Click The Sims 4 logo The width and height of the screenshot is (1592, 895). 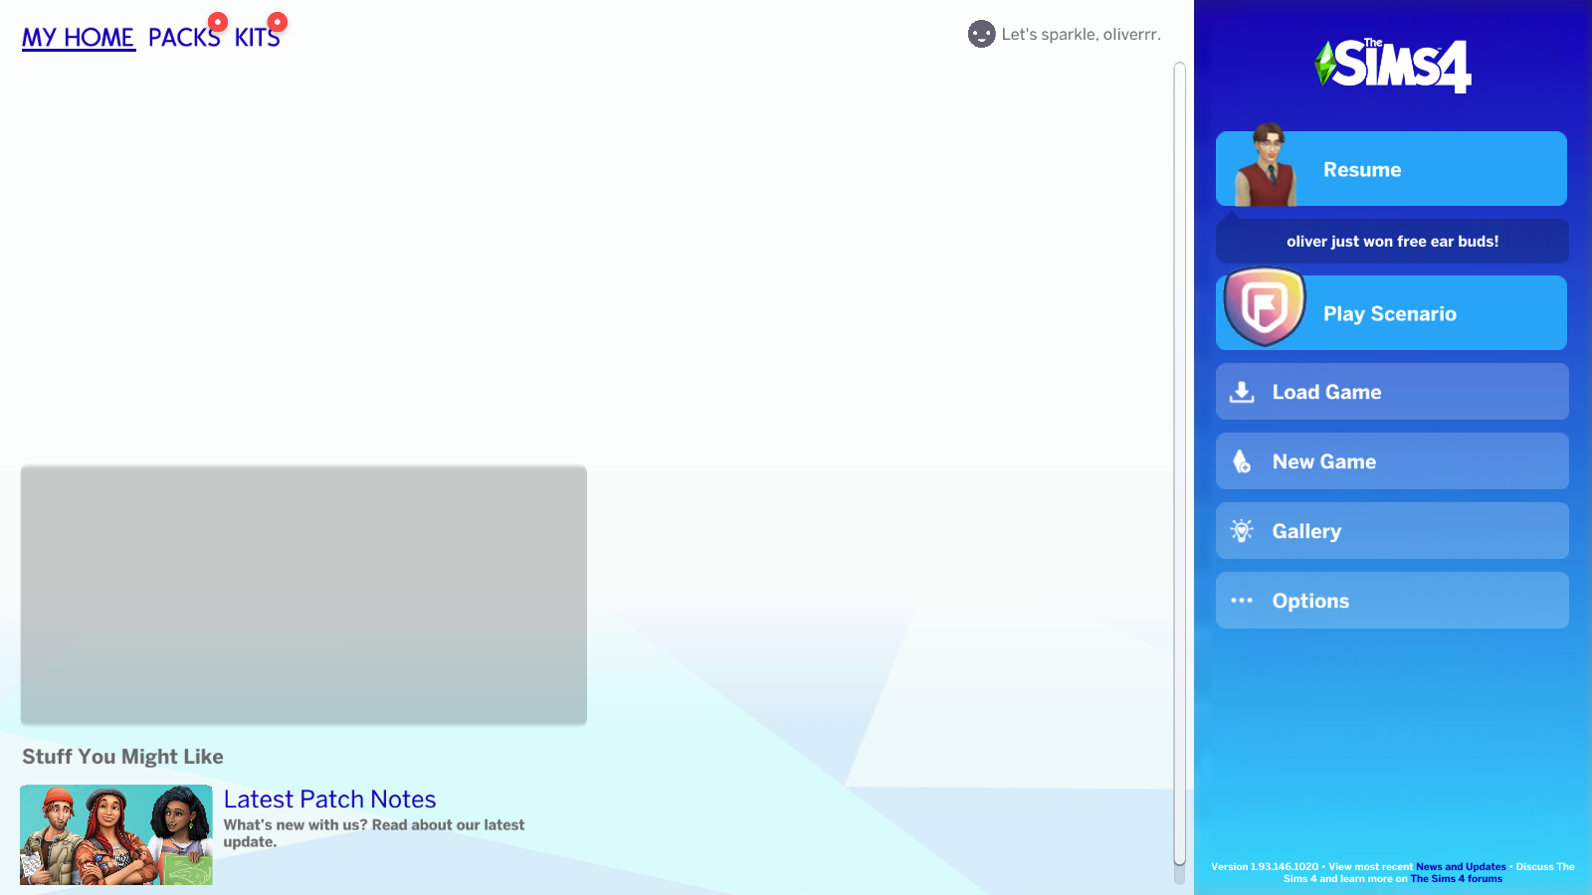pyautogui.click(x=1393, y=66)
